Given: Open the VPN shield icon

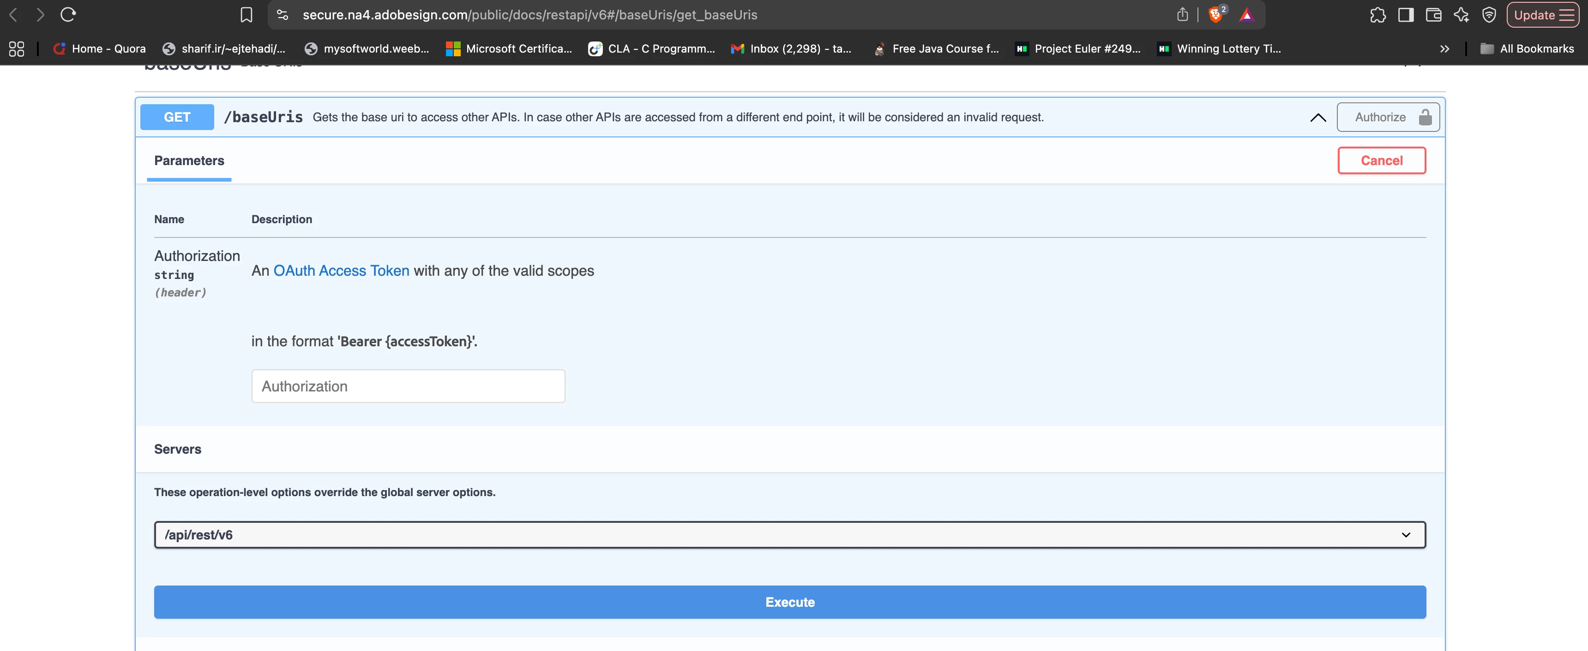Looking at the screenshot, I should click(x=1489, y=15).
